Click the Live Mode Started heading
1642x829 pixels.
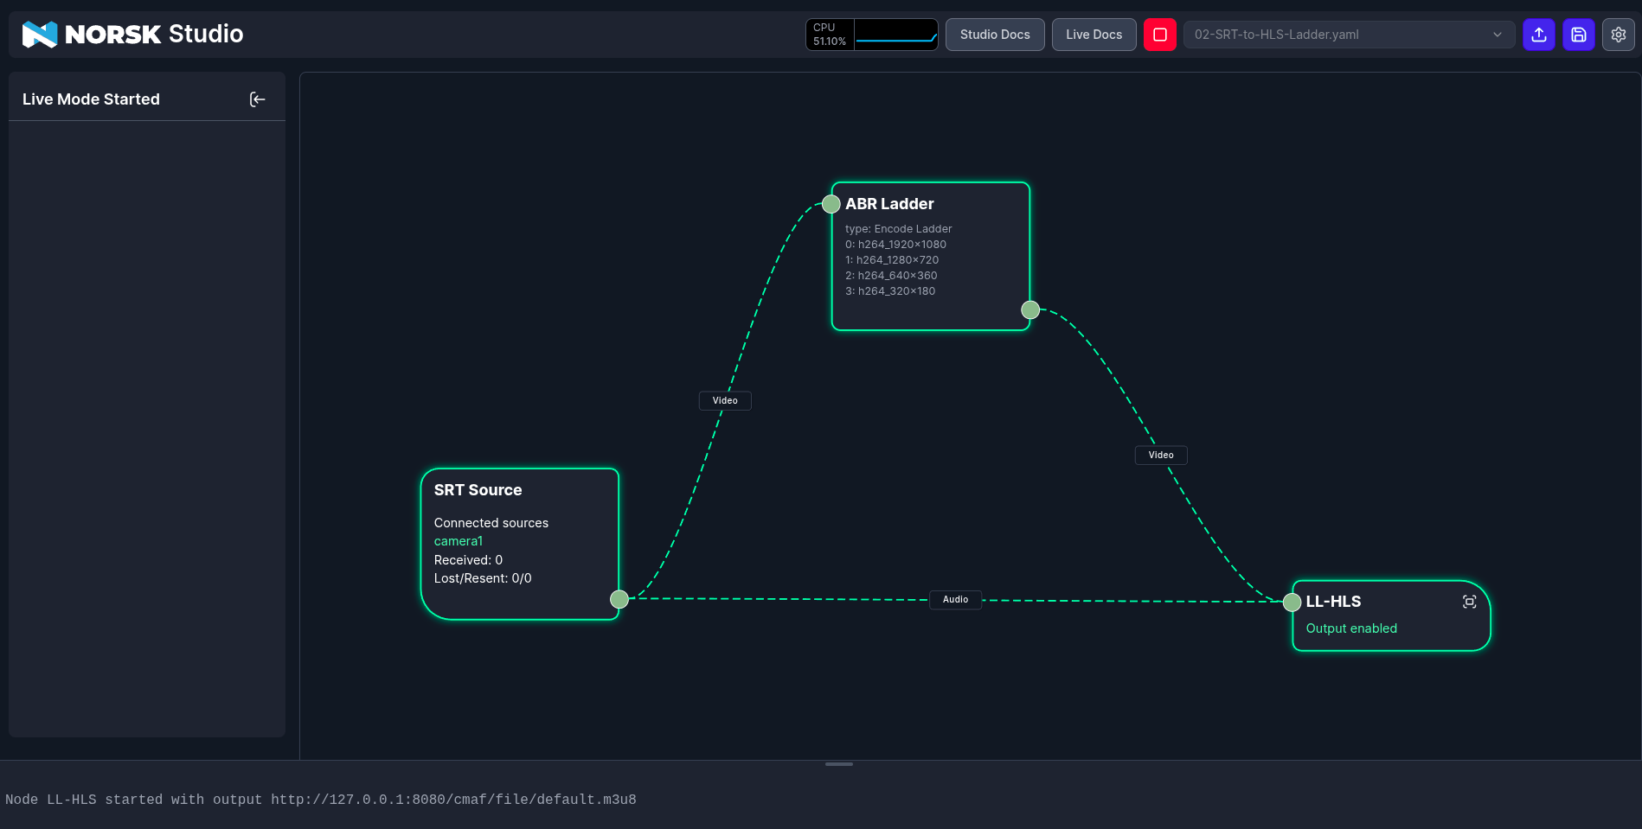click(x=91, y=99)
